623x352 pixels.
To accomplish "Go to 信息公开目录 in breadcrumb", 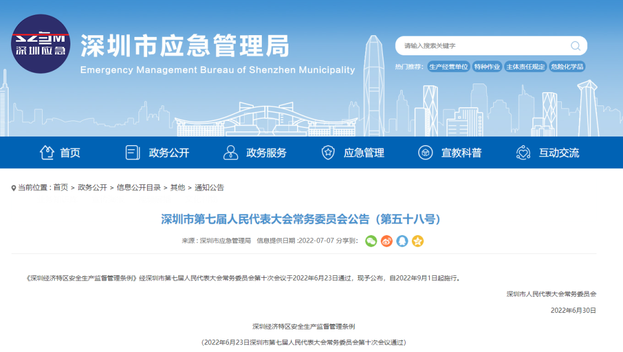I will click(138, 188).
